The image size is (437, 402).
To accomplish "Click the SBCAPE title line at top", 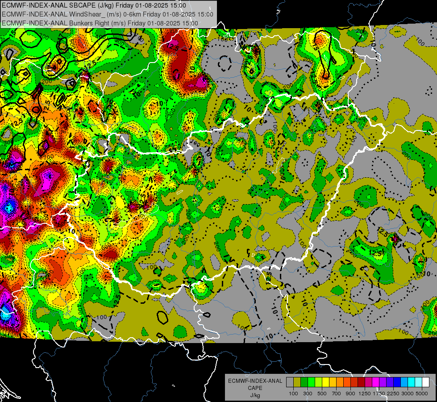I will (x=94, y=5).
